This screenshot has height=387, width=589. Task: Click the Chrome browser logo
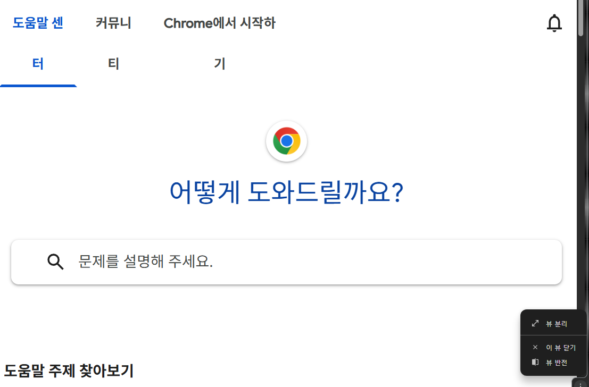pos(286,141)
